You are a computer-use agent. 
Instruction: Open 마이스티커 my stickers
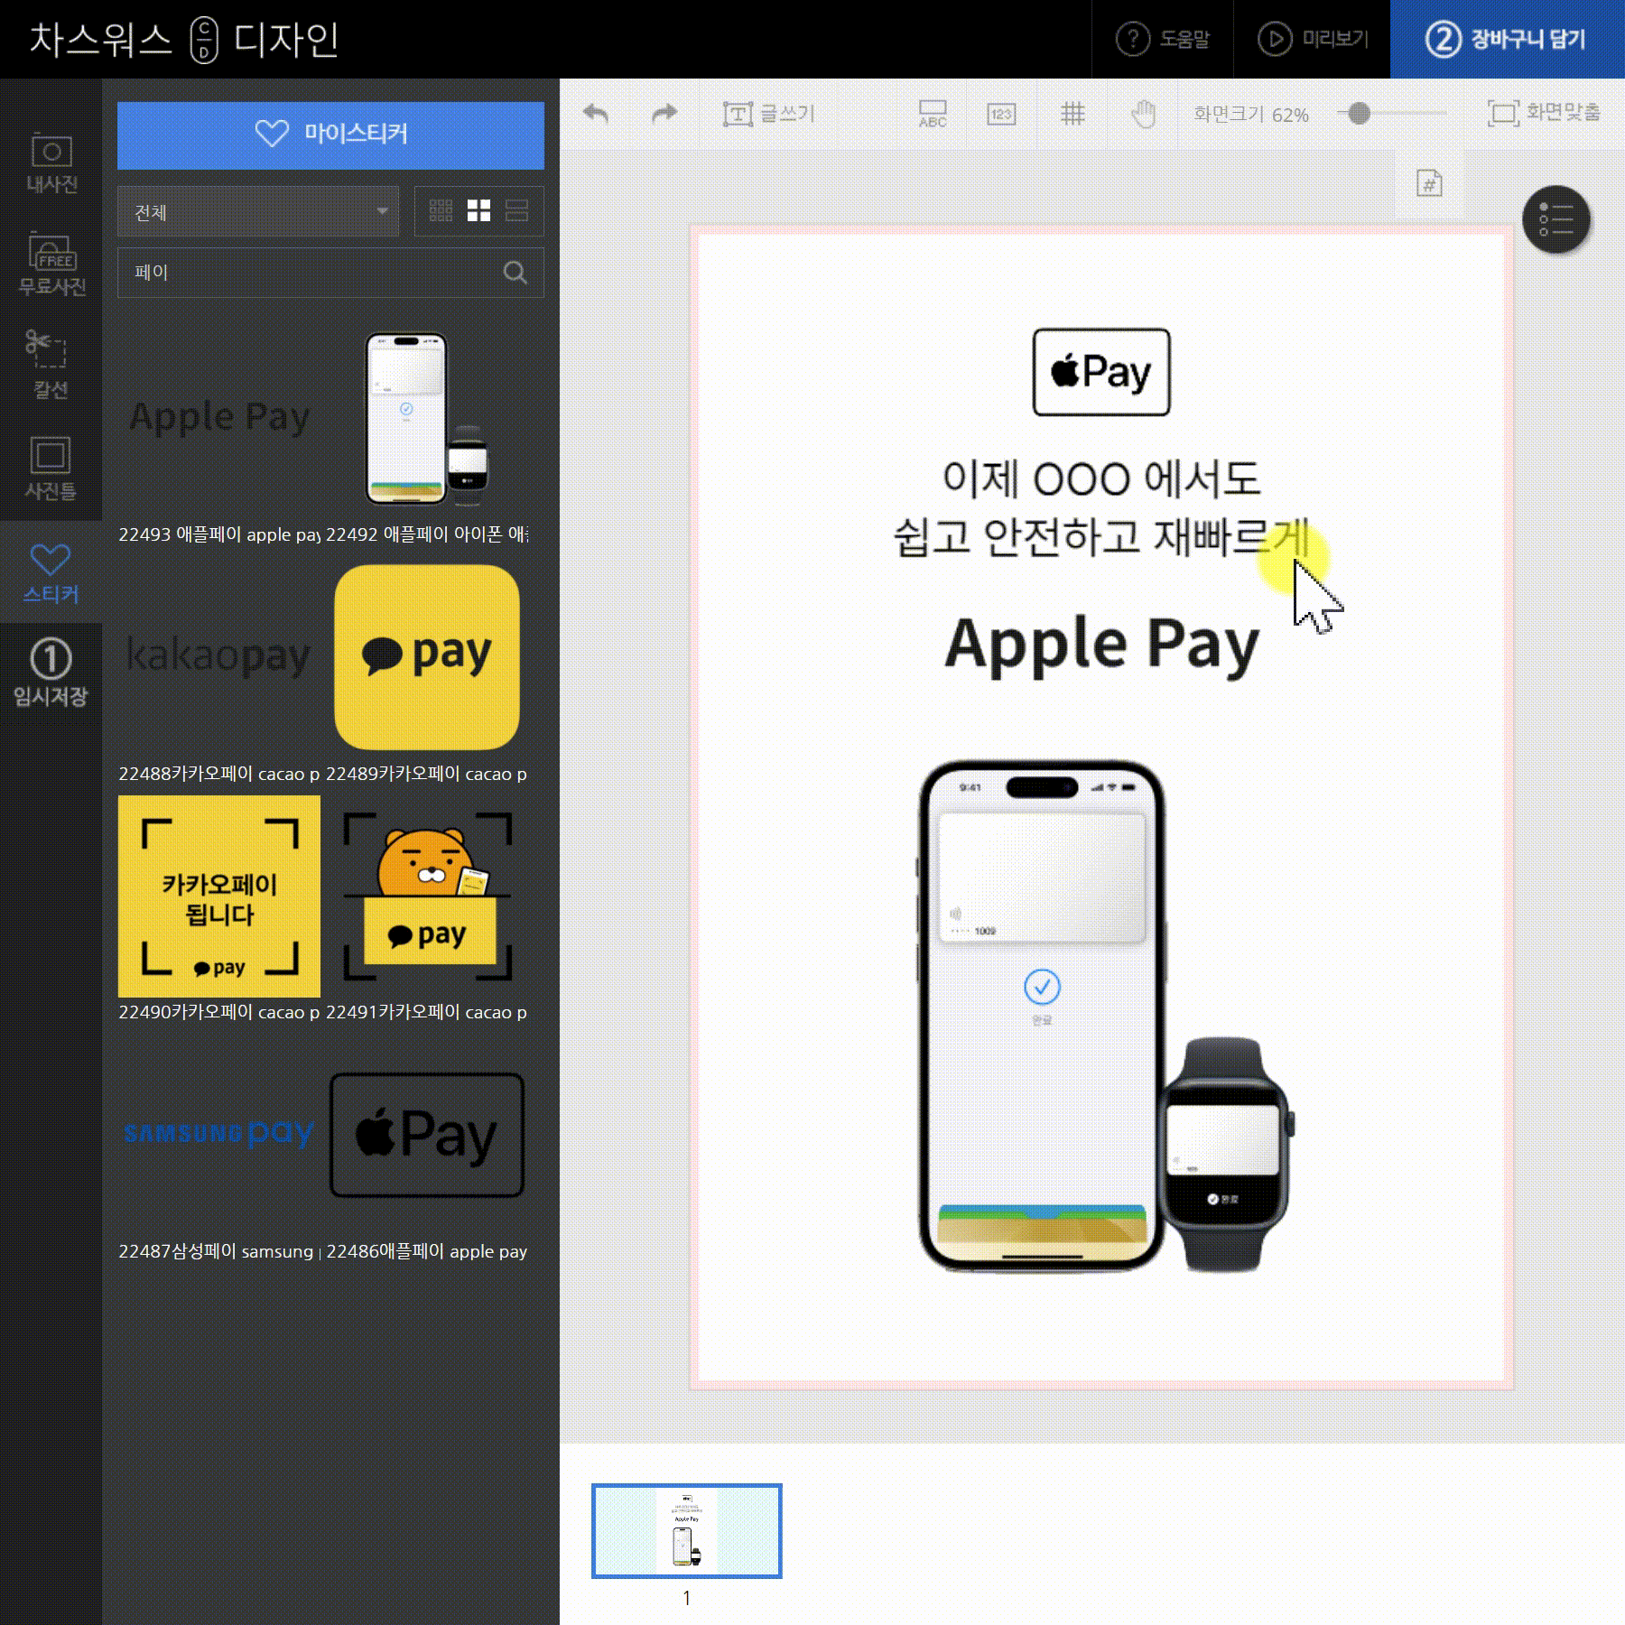tap(330, 135)
